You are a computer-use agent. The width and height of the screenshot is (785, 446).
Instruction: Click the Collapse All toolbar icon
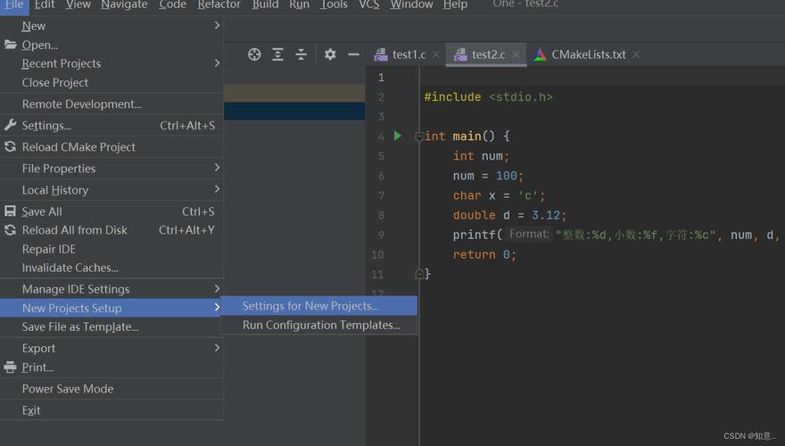click(x=301, y=54)
